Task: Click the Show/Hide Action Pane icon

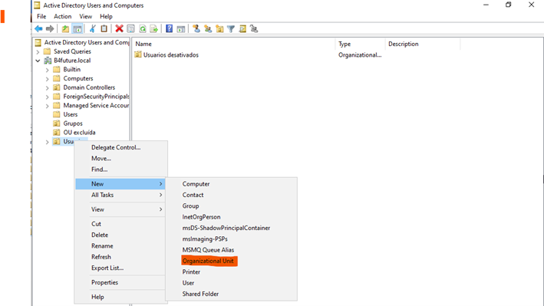Action: (x=181, y=29)
